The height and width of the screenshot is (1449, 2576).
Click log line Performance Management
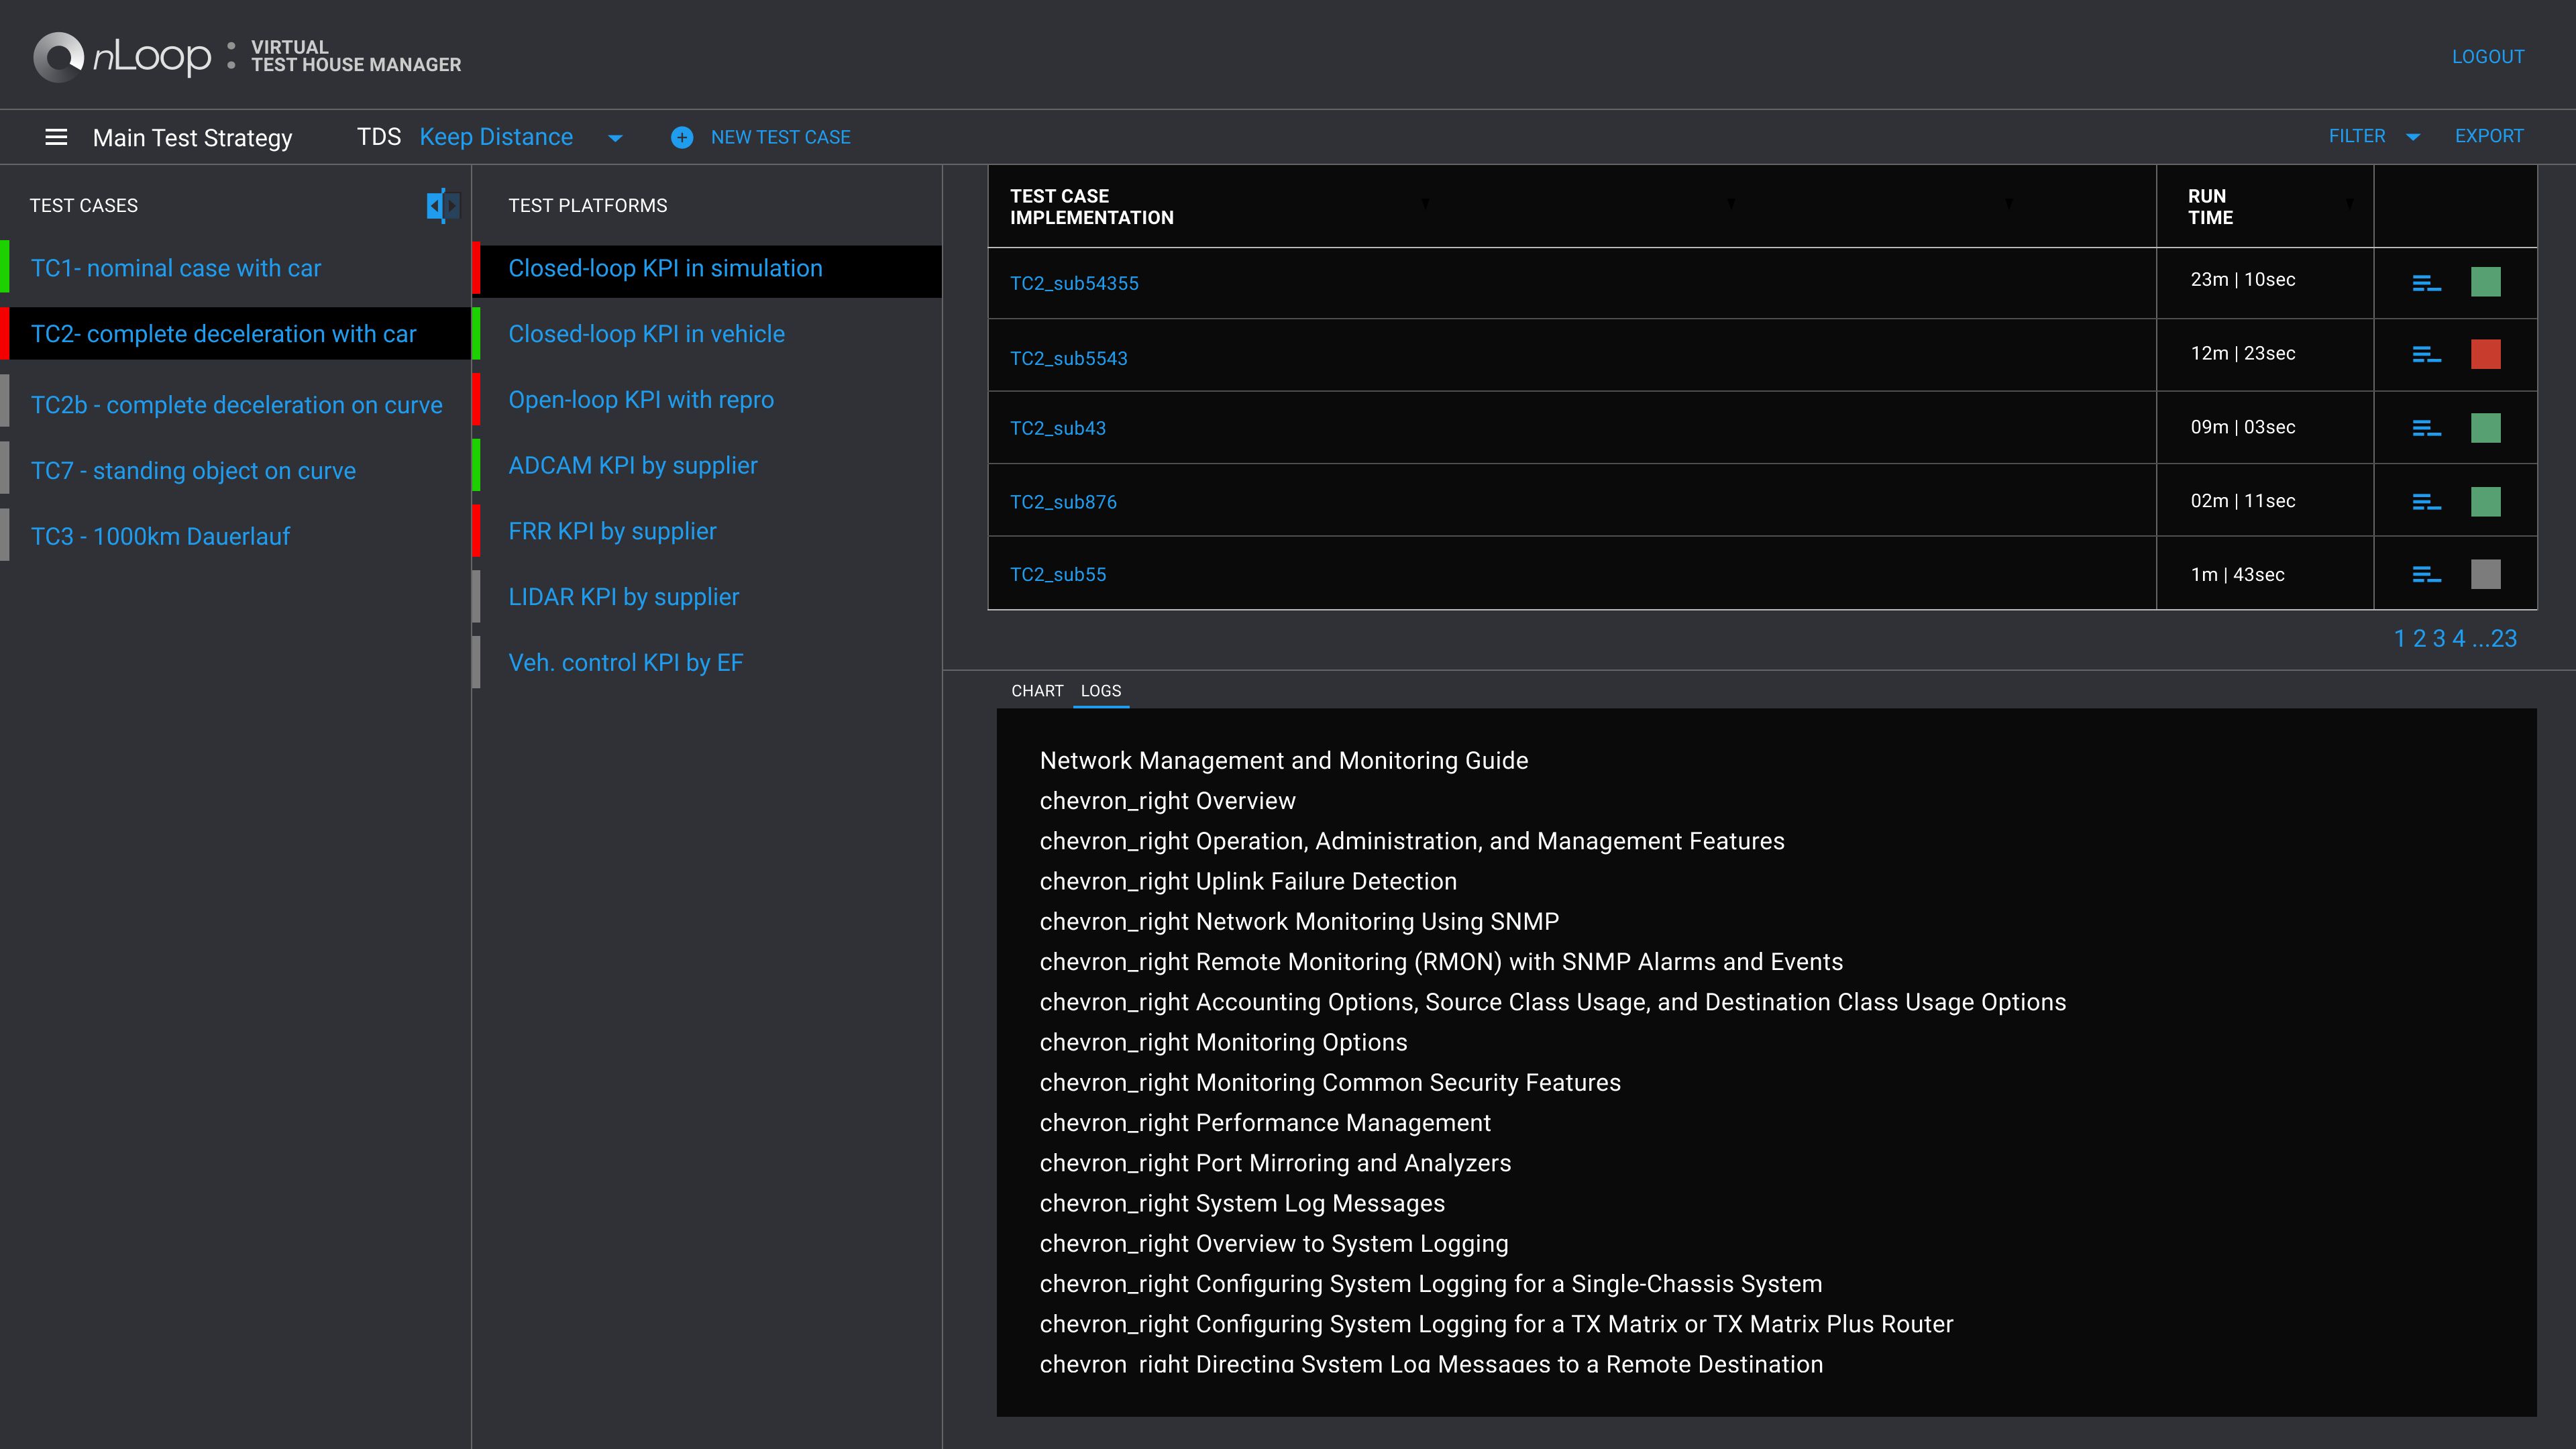tap(1265, 1123)
